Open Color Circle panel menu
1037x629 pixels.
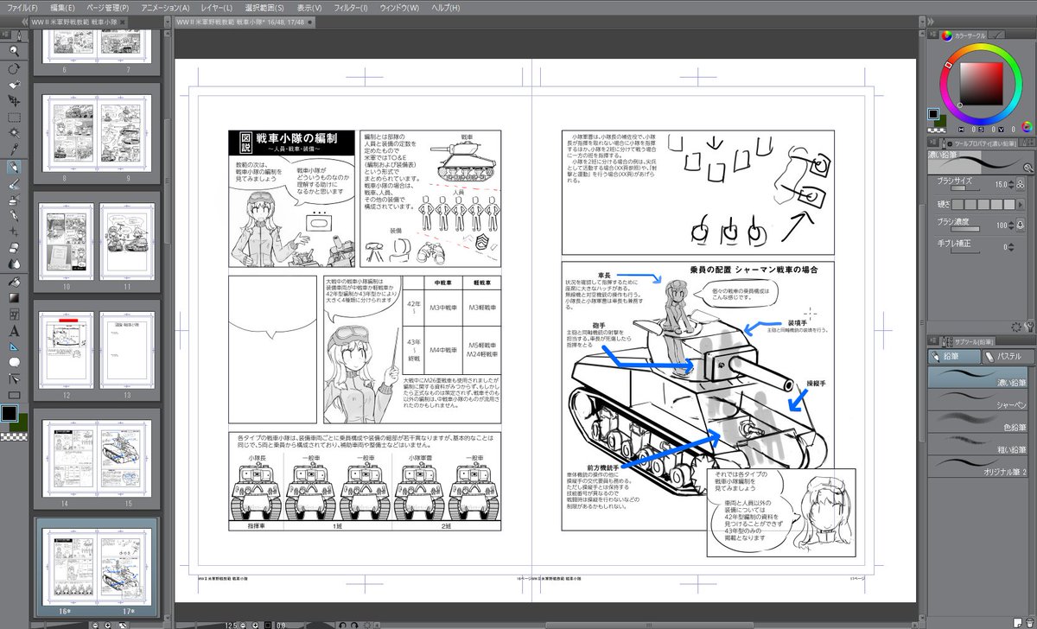(x=933, y=35)
